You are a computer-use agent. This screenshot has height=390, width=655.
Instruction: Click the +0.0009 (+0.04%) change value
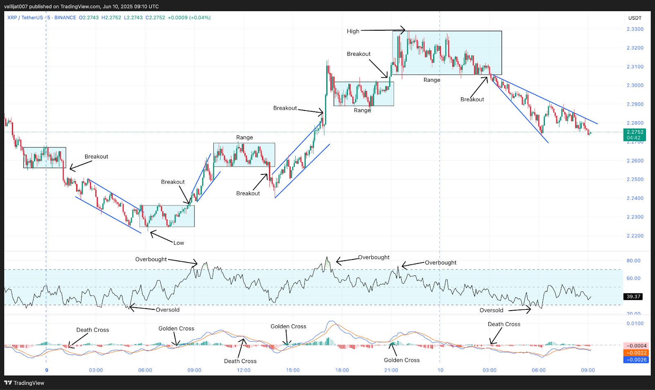[189, 18]
